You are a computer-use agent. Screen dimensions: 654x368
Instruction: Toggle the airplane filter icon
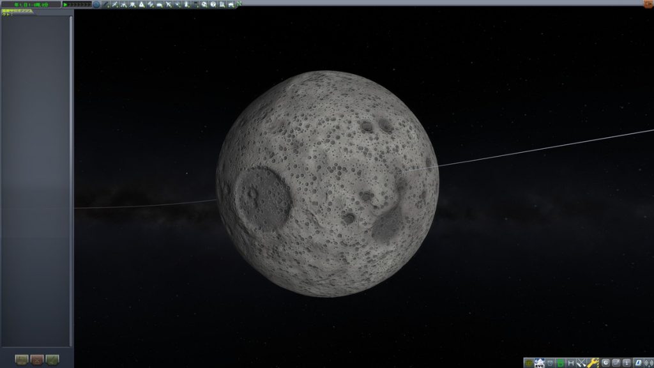(x=169, y=4)
